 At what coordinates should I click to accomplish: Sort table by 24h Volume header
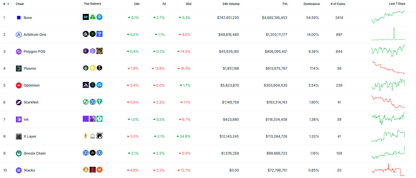tap(231, 4)
